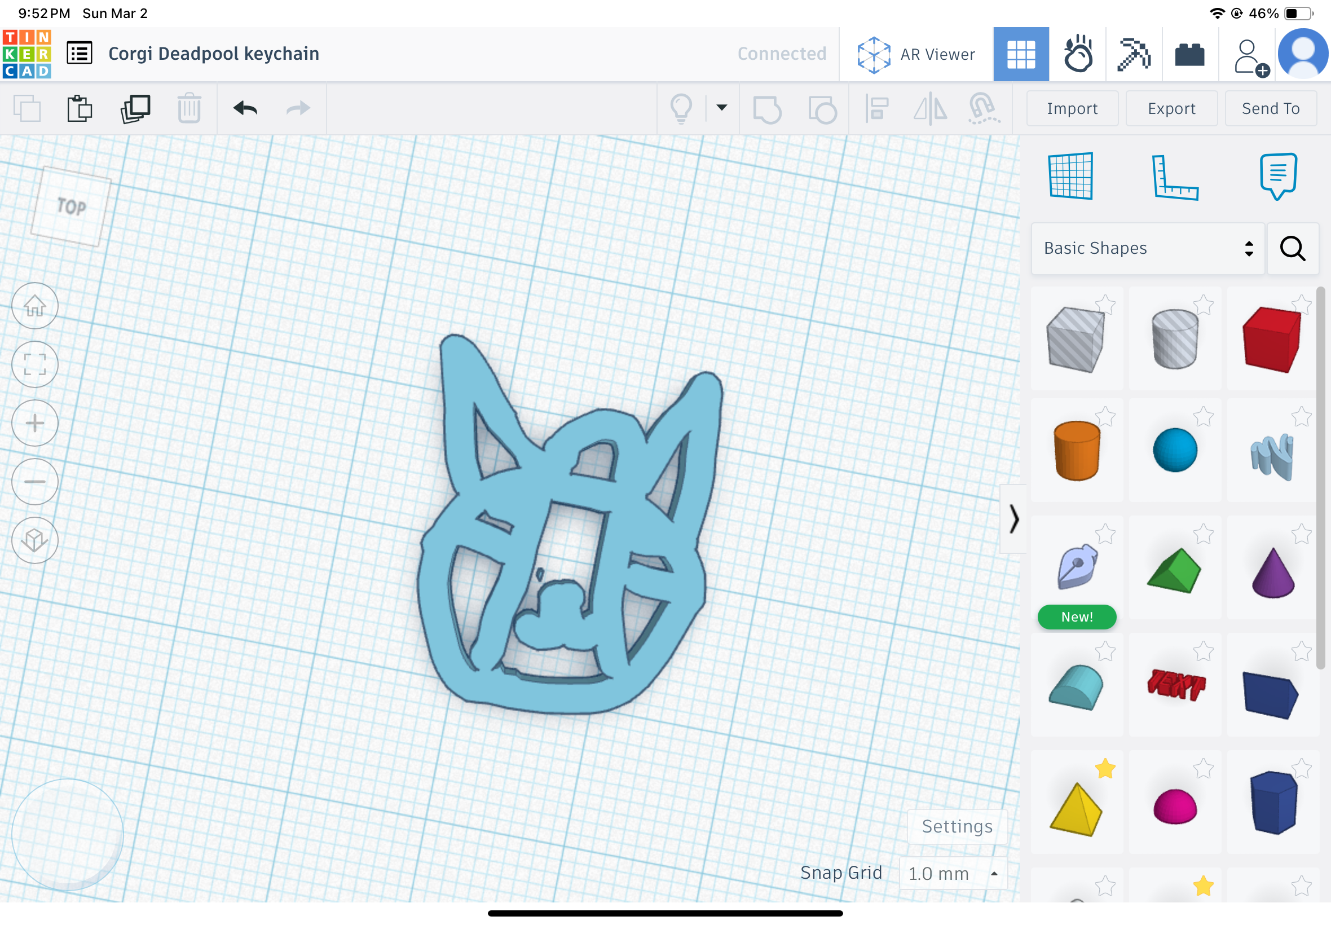Viewport: 1331px width, 925px height.
Task: Select the Ruler tool
Action: click(1174, 177)
